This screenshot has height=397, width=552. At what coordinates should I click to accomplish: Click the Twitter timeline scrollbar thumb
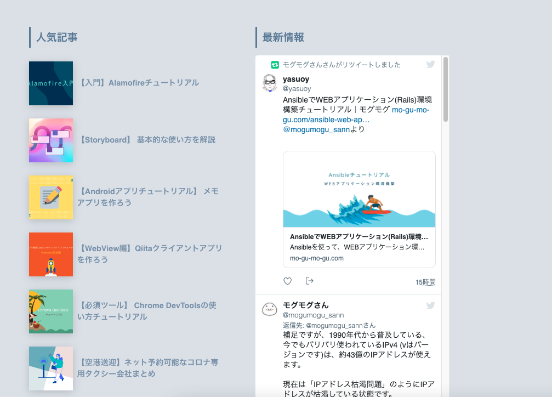pos(446,89)
